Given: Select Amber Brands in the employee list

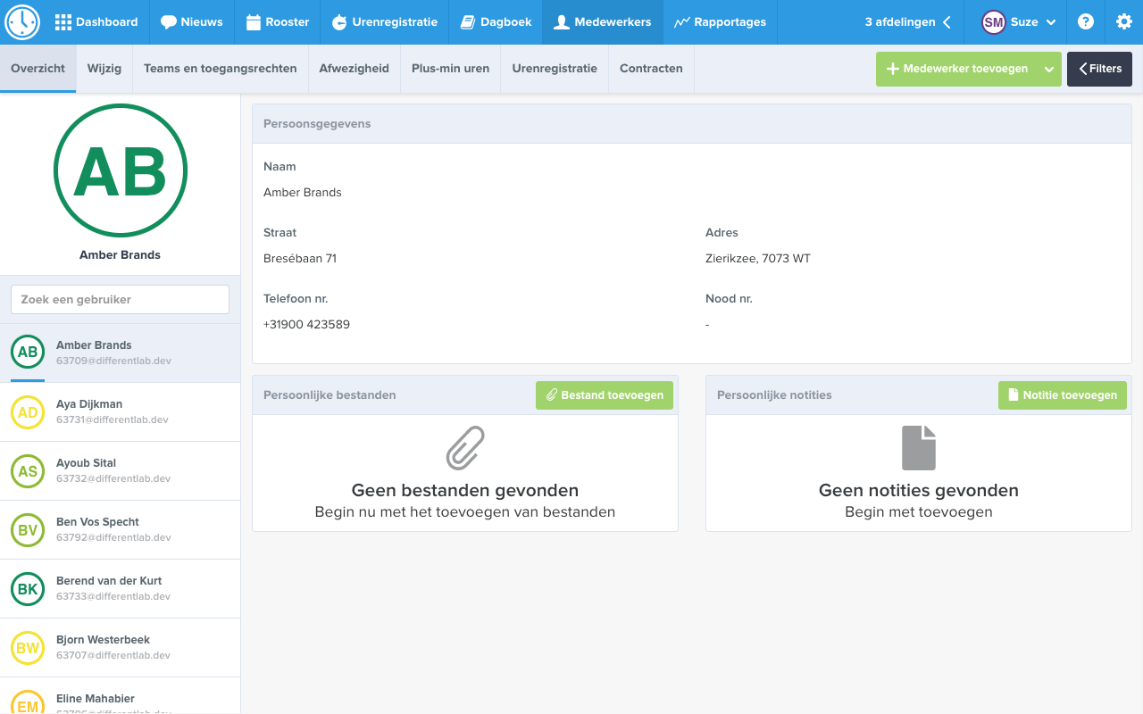Looking at the screenshot, I should coord(120,353).
